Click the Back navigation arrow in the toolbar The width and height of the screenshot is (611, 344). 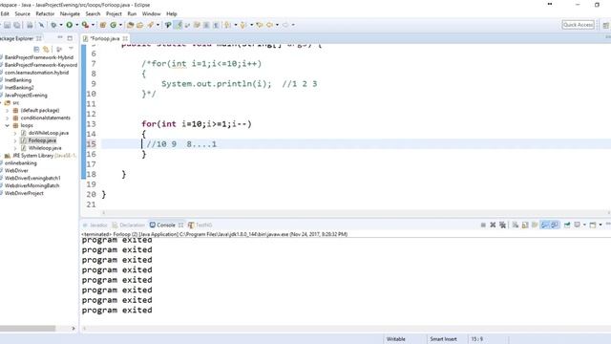(269, 25)
